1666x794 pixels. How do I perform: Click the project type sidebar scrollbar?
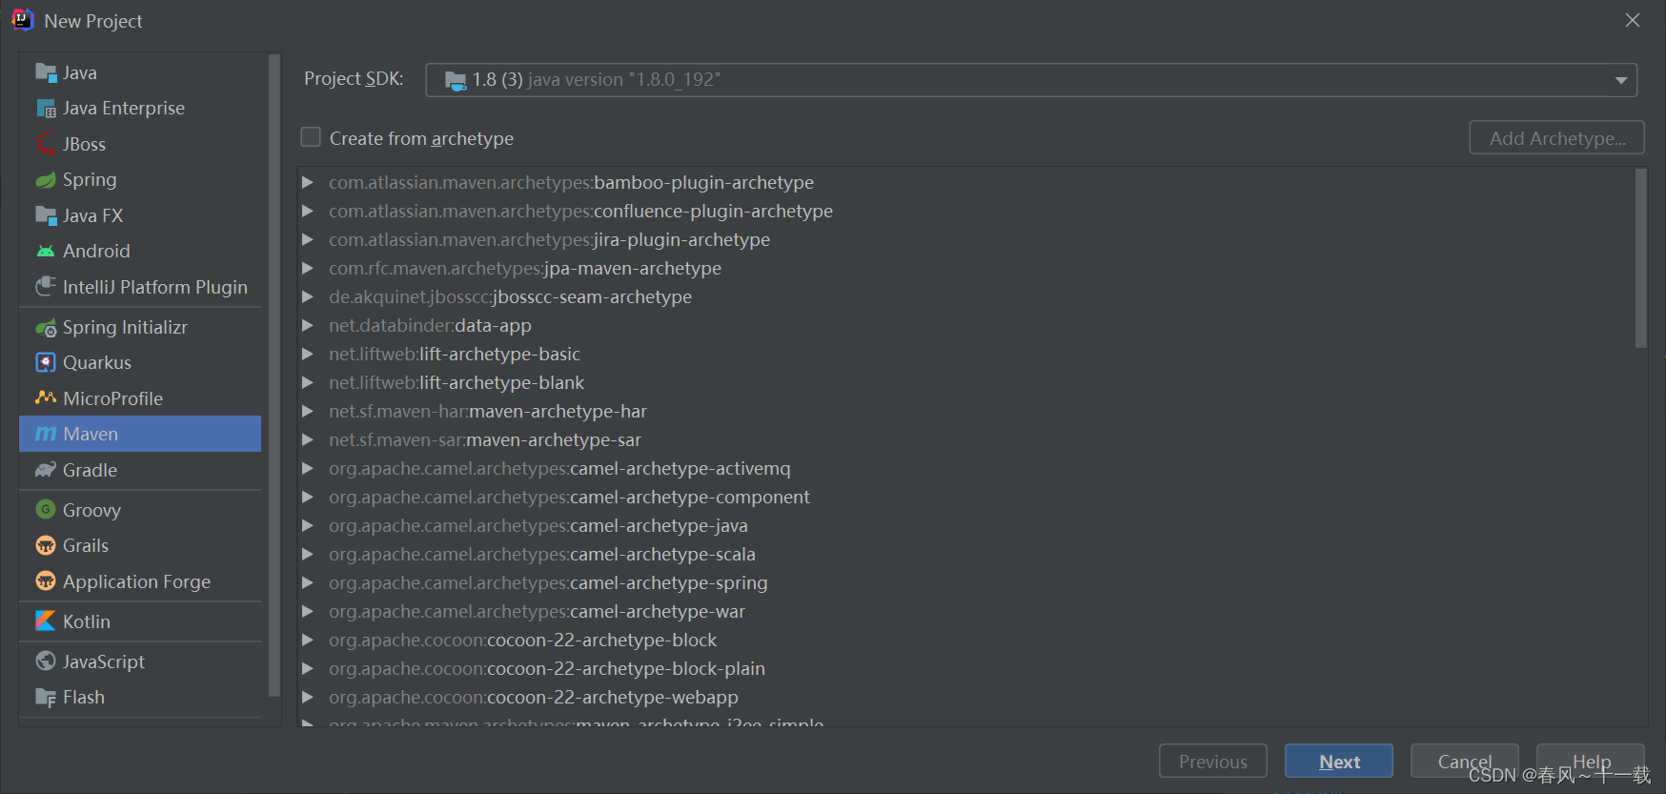[x=274, y=377]
